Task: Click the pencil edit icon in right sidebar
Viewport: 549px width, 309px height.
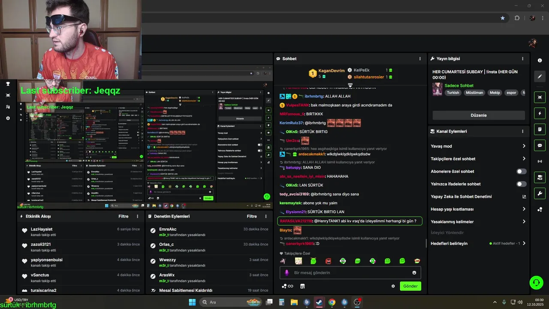Action: pyautogui.click(x=540, y=76)
